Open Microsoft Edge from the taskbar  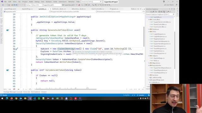tap(7, 98)
